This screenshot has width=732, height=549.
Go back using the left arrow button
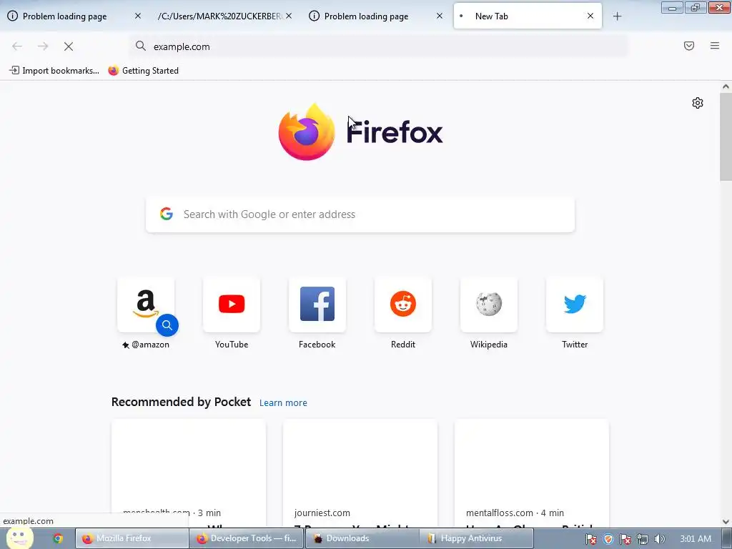[17, 46]
